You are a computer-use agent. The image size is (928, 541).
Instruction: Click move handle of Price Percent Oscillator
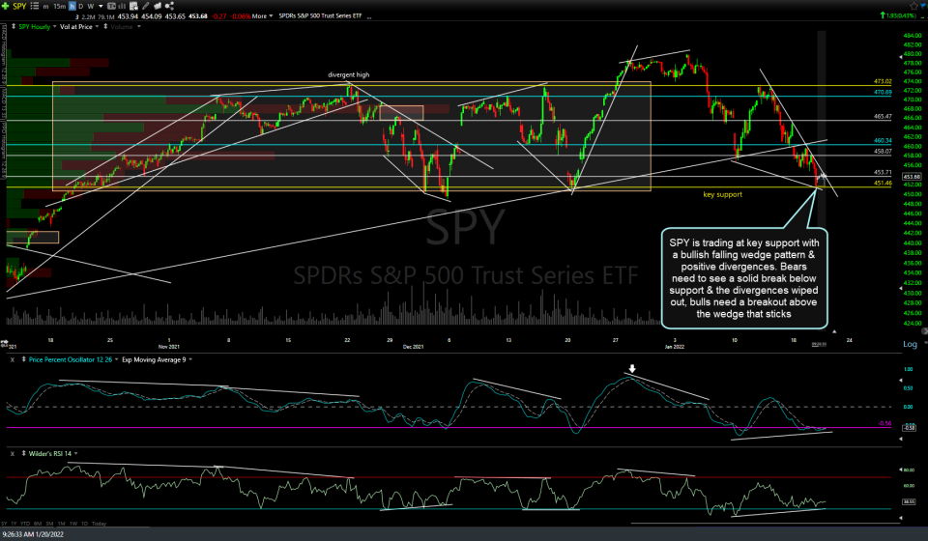[23, 359]
